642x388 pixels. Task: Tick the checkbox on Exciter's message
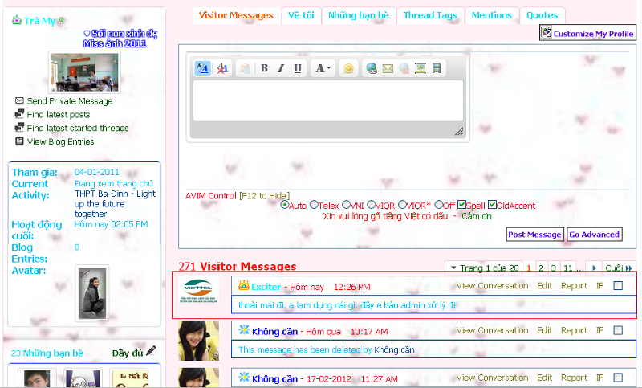click(x=618, y=285)
